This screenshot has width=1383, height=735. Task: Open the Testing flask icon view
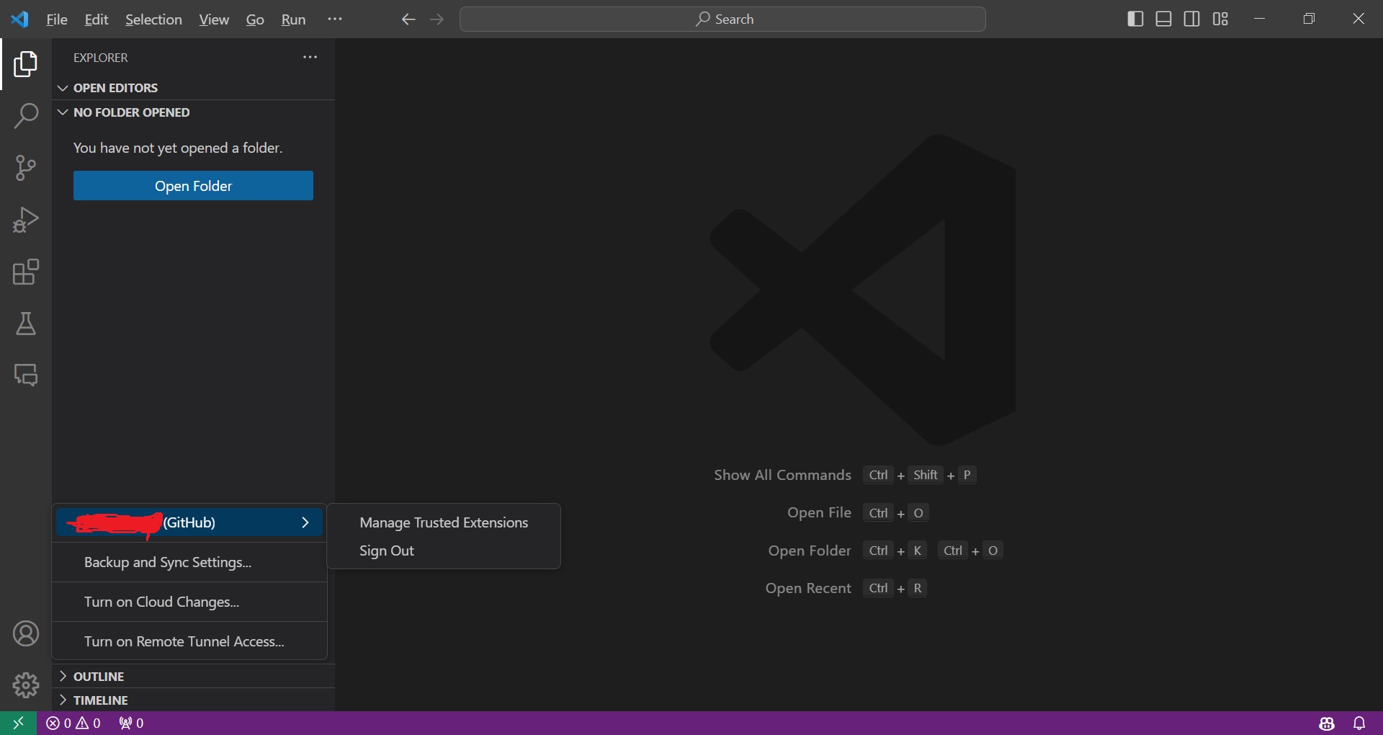26,324
